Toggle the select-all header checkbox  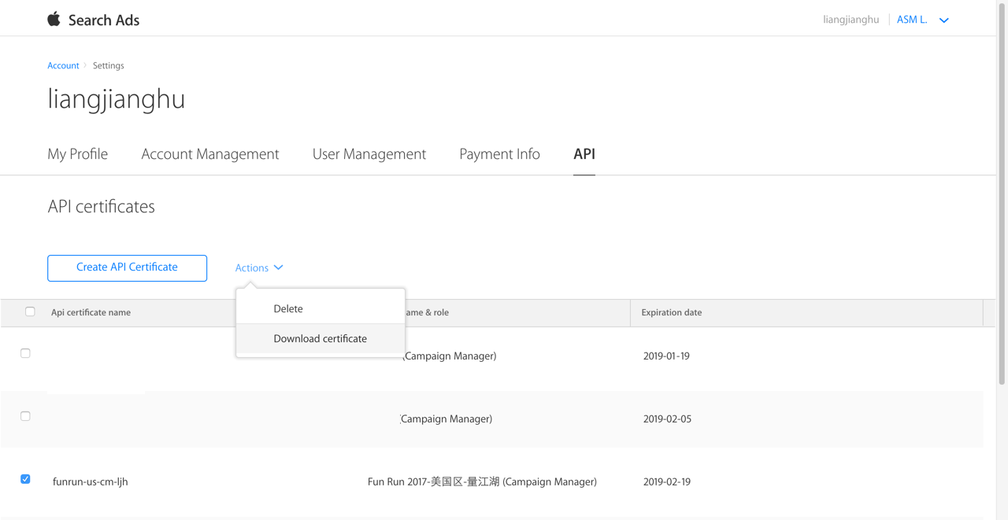(30, 312)
